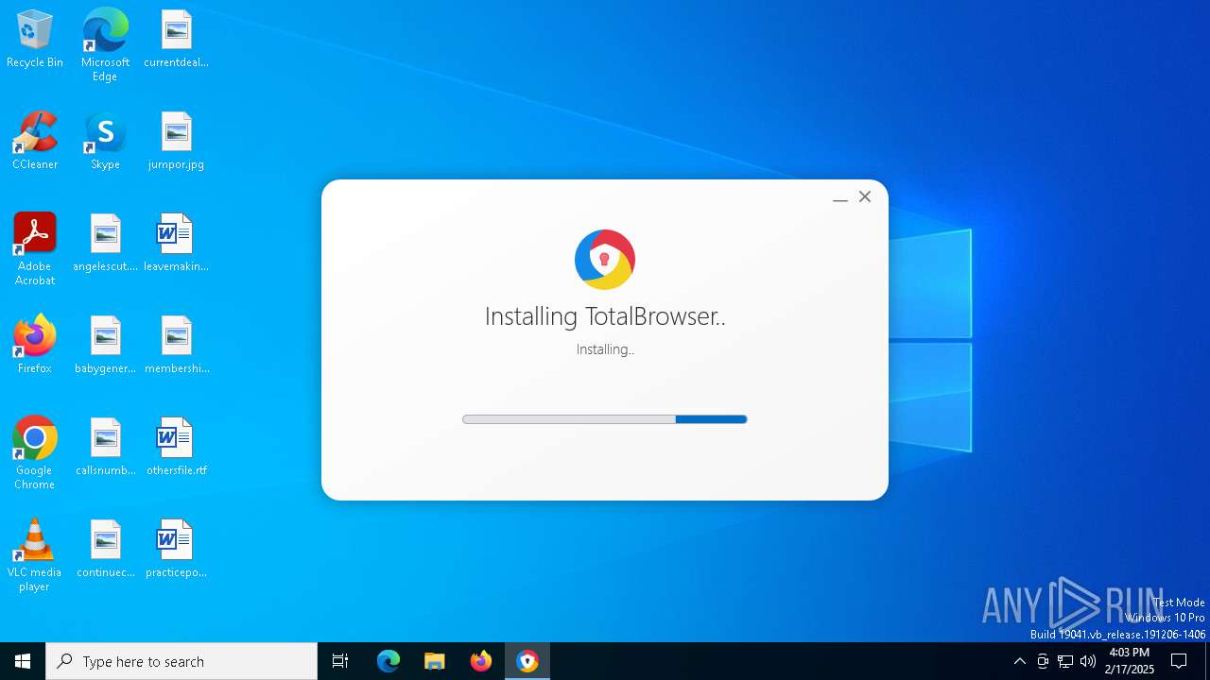Select the leavemakin Word document icon
The image size is (1210, 680).
click(176, 243)
